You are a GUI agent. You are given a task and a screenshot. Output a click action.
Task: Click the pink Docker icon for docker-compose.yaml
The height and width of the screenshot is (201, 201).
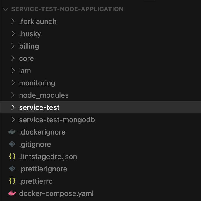[12, 193]
